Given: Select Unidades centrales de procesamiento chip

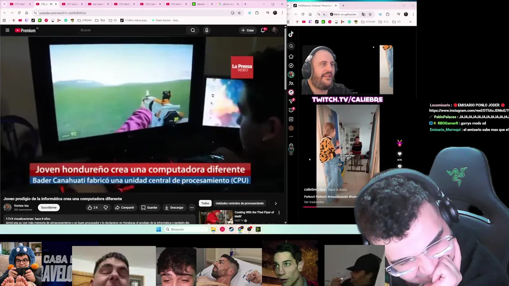Looking at the screenshot, I should (239, 203).
